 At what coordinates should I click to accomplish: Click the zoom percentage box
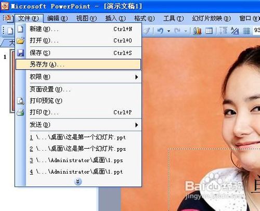[256, 31]
